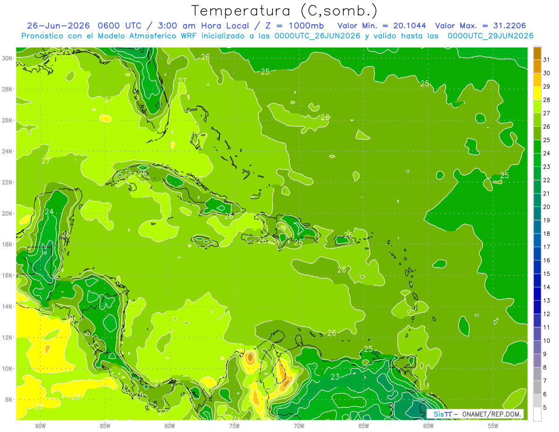Screen dimensions: 559x432
Task: Click the '14N' latitude axis label
Action: (7, 306)
